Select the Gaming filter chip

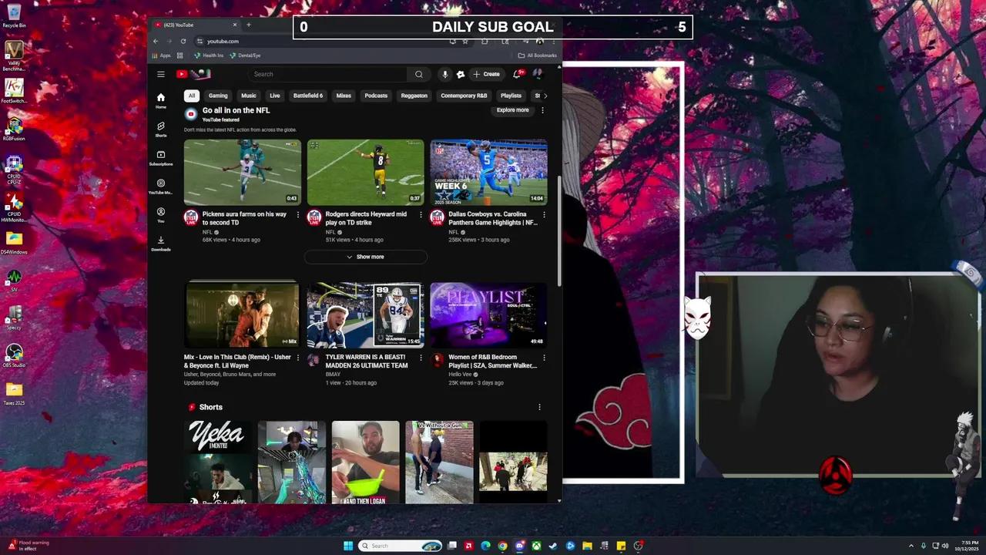[x=218, y=96]
